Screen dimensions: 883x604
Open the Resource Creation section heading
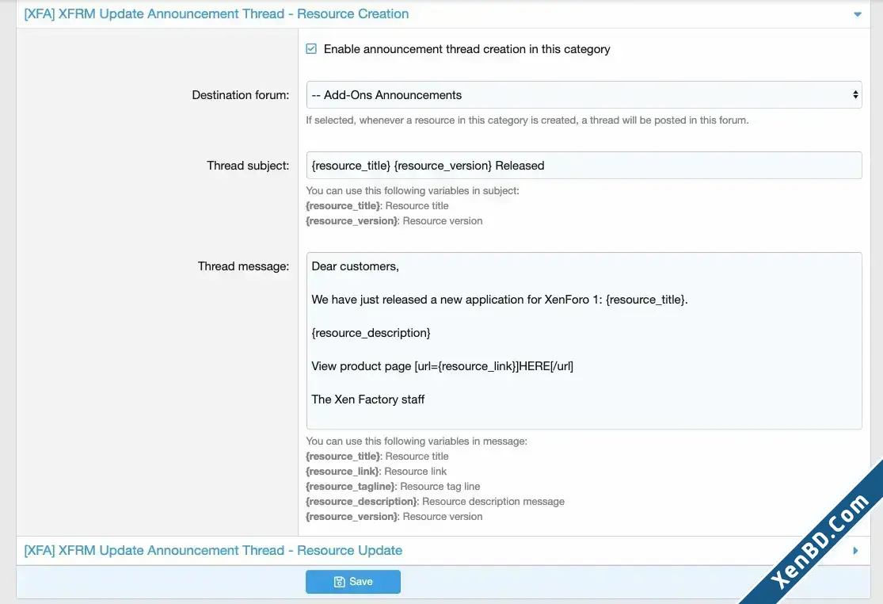[x=216, y=13]
